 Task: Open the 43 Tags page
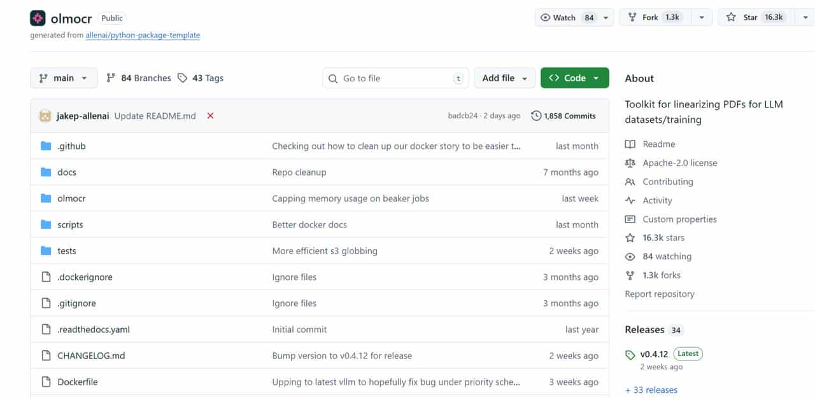coord(201,78)
